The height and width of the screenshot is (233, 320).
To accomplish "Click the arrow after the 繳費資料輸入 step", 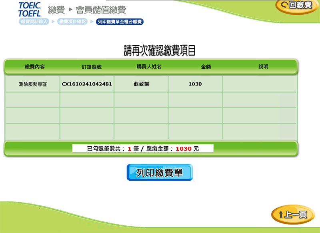I will point(53,22).
